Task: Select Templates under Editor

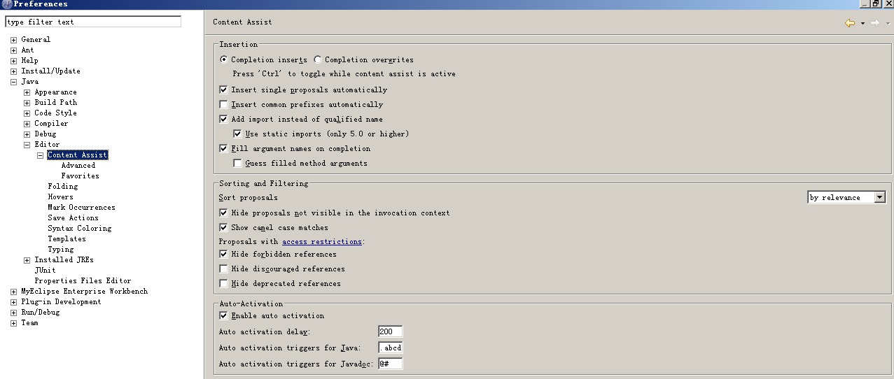Action: [67, 238]
